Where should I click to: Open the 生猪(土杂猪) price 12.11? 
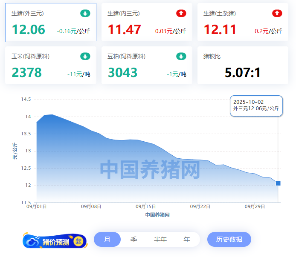220,30
